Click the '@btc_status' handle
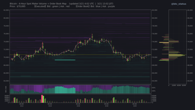 coord(179,4)
